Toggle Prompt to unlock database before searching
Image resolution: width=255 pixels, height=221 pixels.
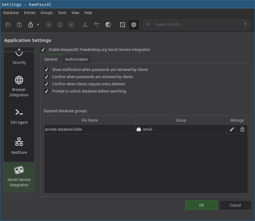coord(46,91)
